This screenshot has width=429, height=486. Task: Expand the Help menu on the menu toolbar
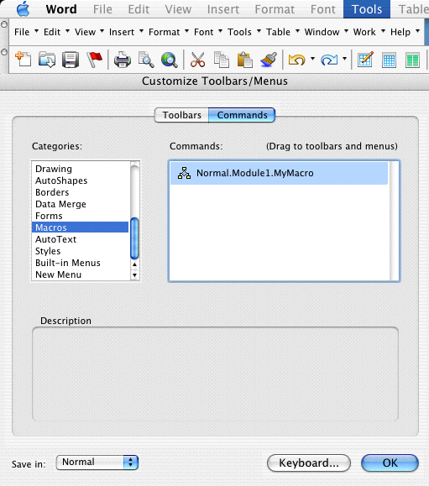coord(405,32)
